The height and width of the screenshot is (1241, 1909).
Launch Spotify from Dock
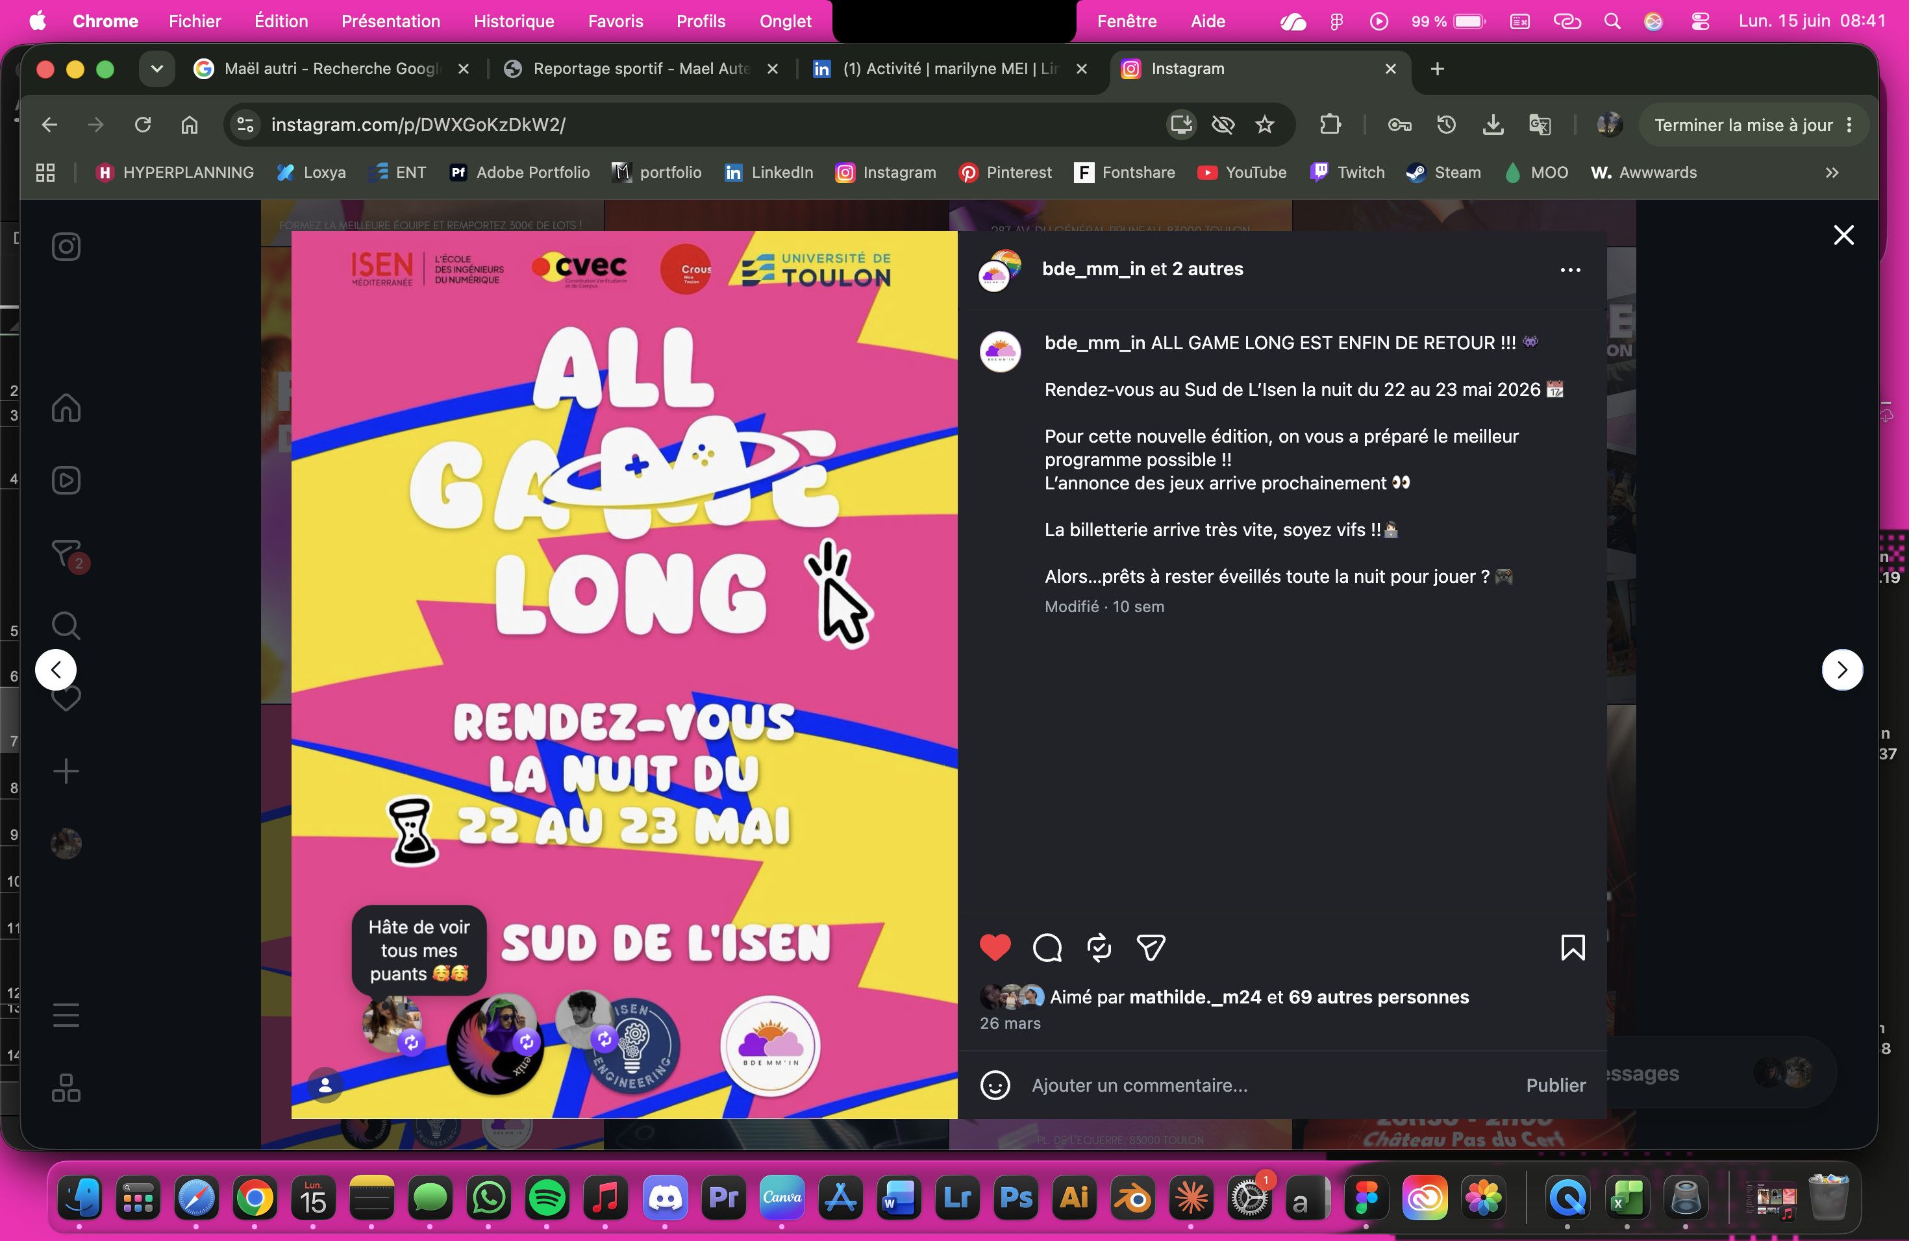547,1199
